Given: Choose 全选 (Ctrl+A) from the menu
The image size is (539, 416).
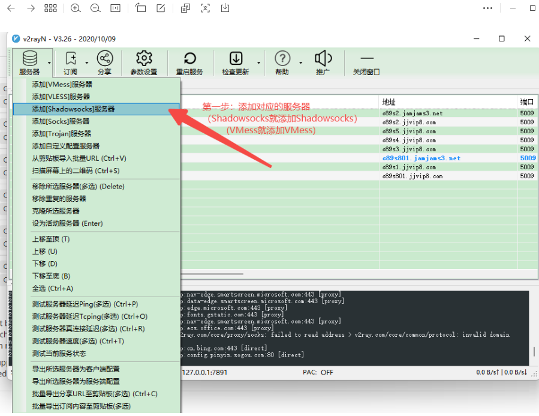Looking at the screenshot, I should click(x=97, y=289).
